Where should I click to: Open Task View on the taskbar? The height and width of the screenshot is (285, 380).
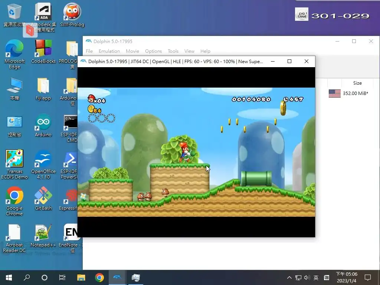(x=62, y=278)
